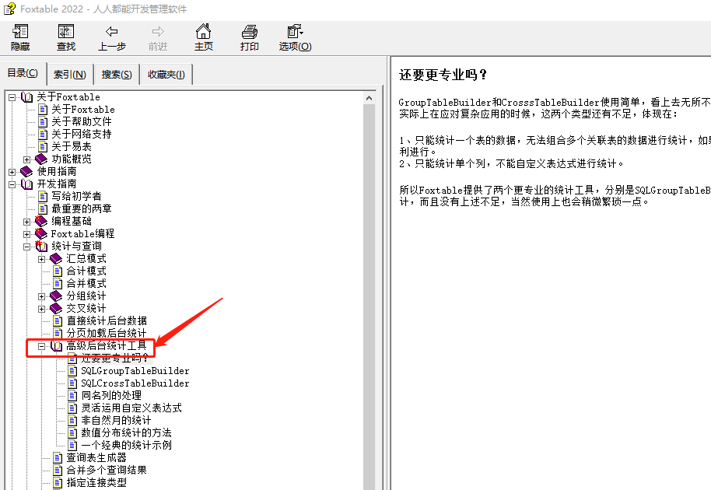Expand the 交叉统计 node
711x490 pixels.
coord(42,309)
